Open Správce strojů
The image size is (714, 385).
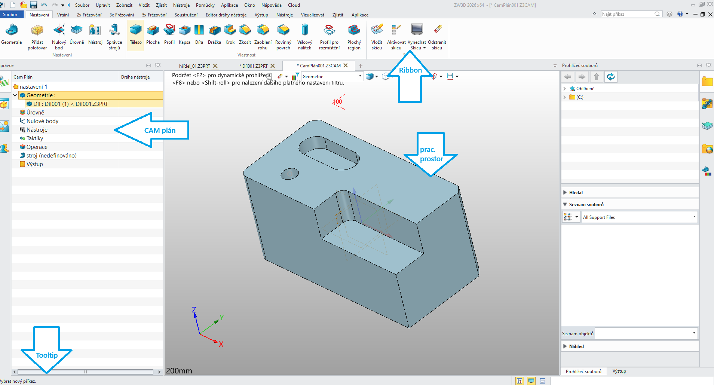click(114, 37)
